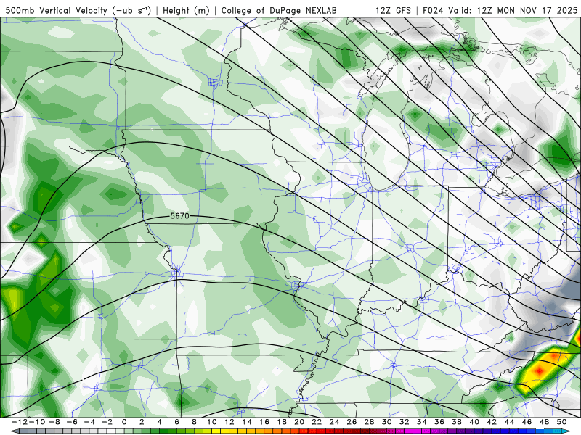Image resolution: width=581 pixels, height=435 pixels.
Task: Click the 'Height (m)' header label
Action: click(x=187, y=10)
